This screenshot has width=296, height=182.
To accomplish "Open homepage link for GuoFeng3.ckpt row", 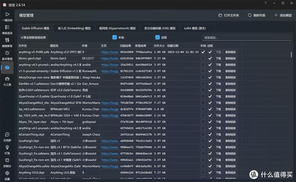I will tap(110, 141).
